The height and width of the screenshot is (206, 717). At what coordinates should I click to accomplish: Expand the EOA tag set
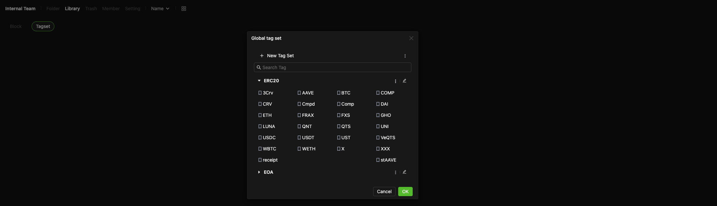tap(259, 172)
